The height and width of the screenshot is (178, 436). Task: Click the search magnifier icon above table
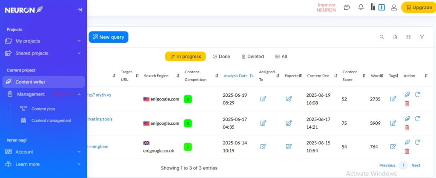coord(382,37)
